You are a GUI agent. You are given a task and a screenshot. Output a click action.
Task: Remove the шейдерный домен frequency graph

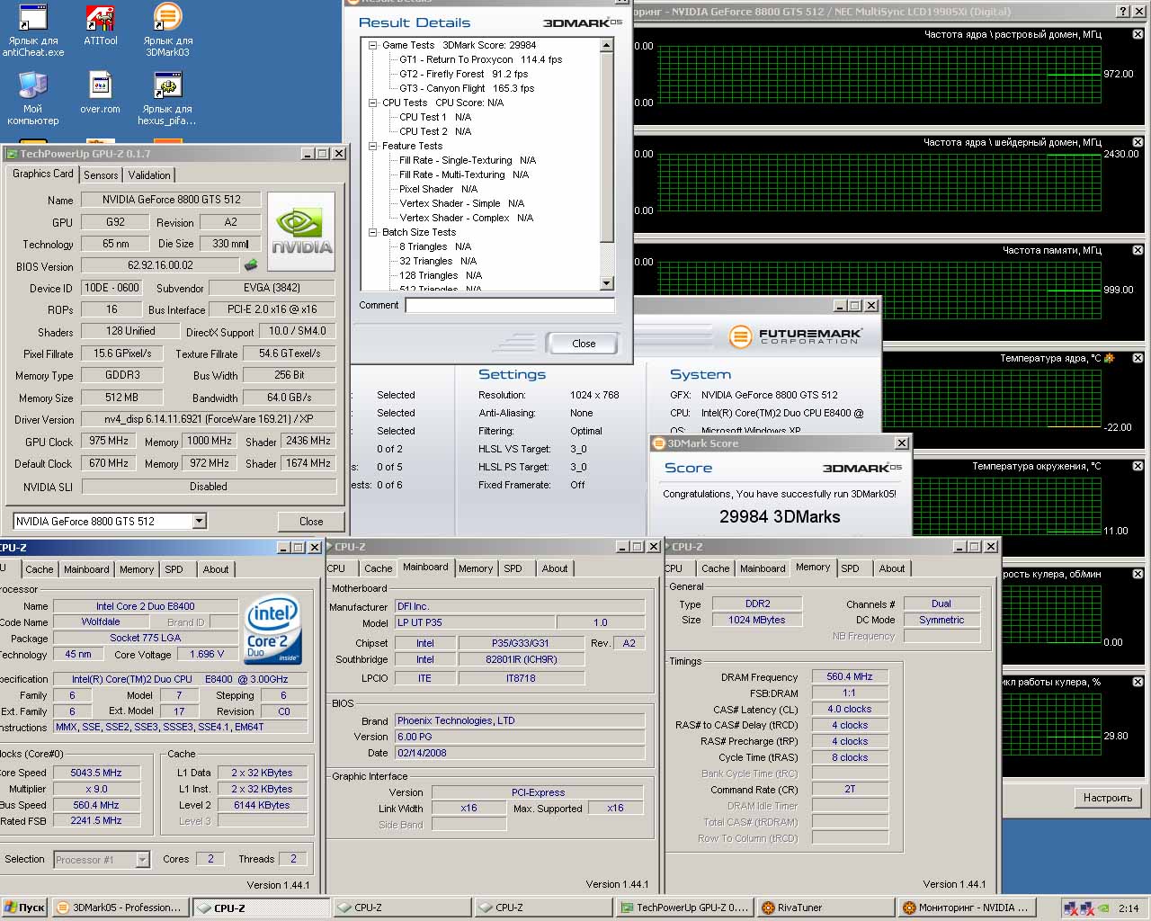click(x=1138, y=142)
